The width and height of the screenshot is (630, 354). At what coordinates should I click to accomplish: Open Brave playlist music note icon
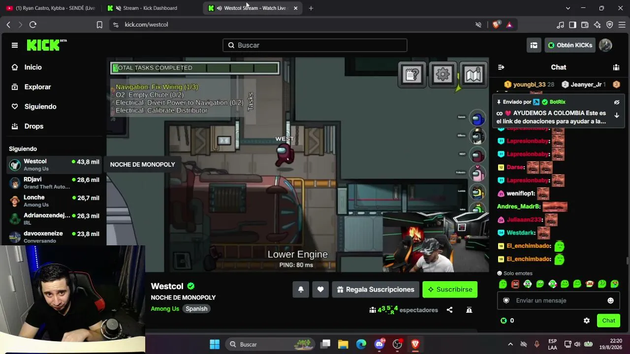click(560, 25)
